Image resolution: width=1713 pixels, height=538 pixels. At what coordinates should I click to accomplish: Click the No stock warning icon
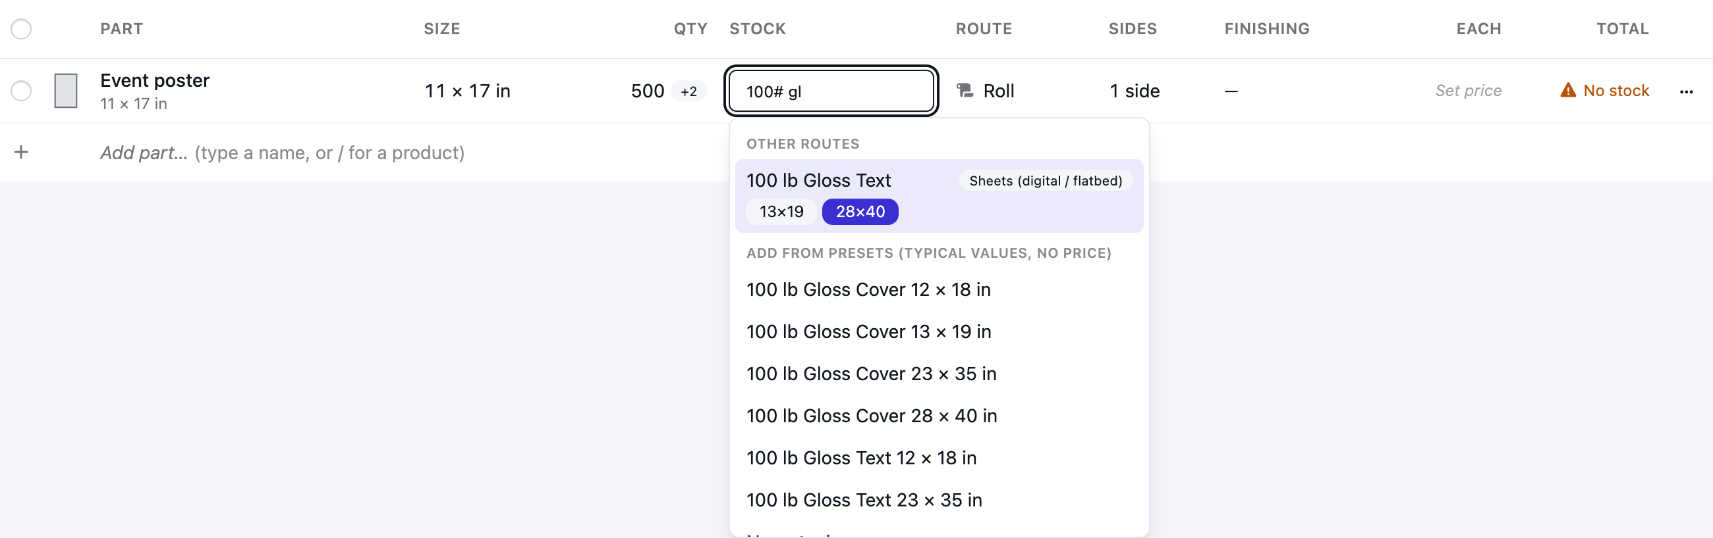(1568, 90)
